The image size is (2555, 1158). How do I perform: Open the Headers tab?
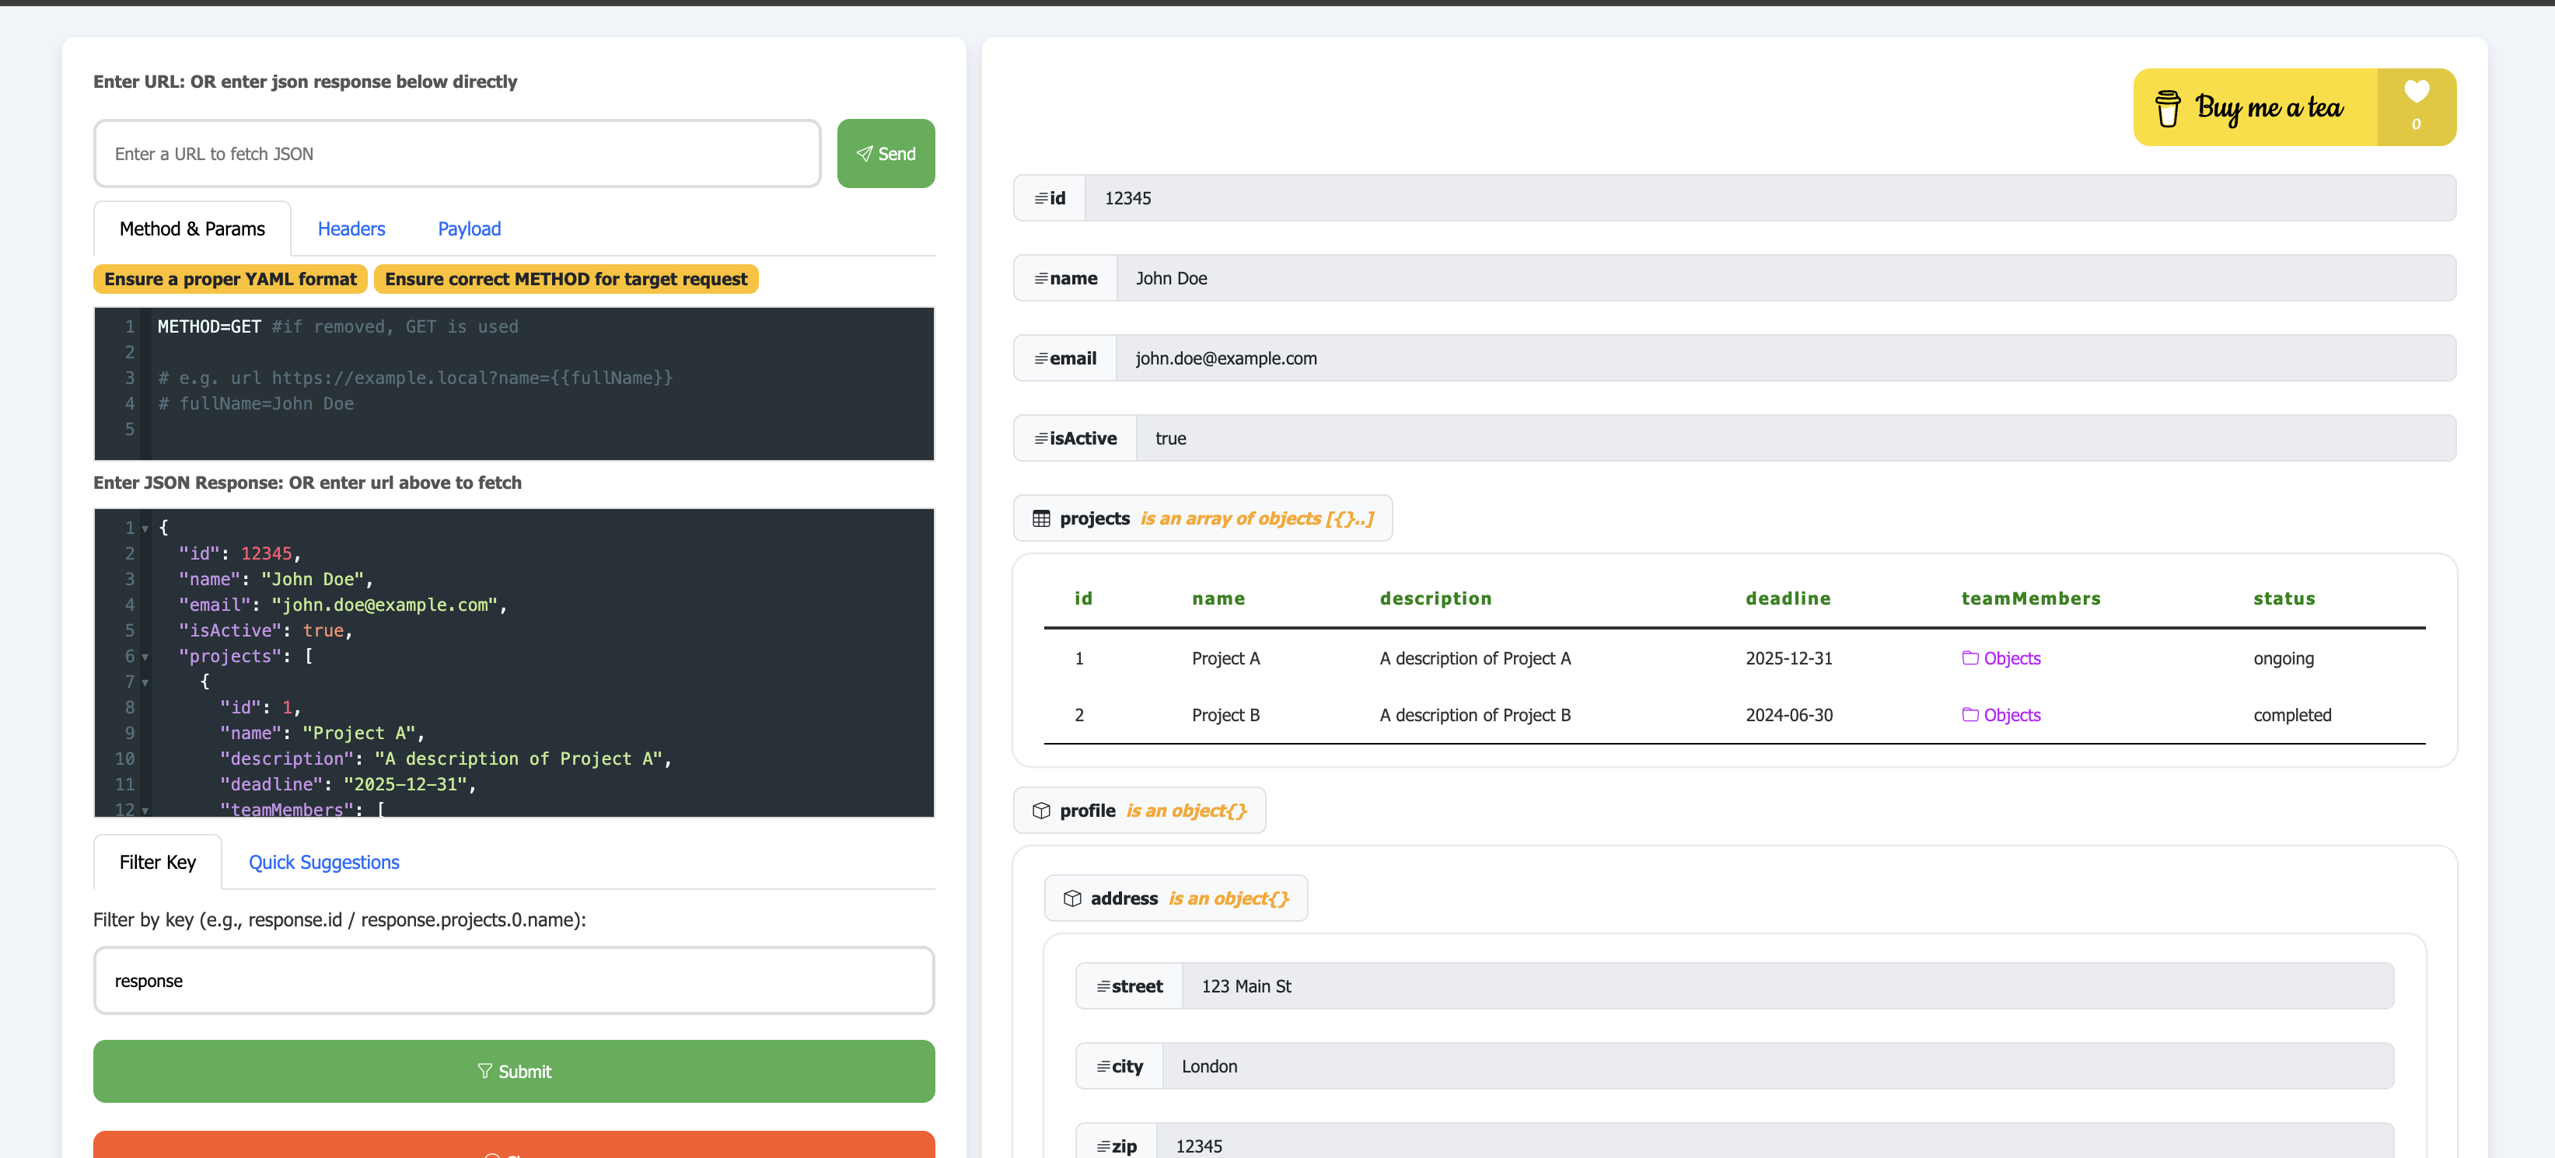351,229
